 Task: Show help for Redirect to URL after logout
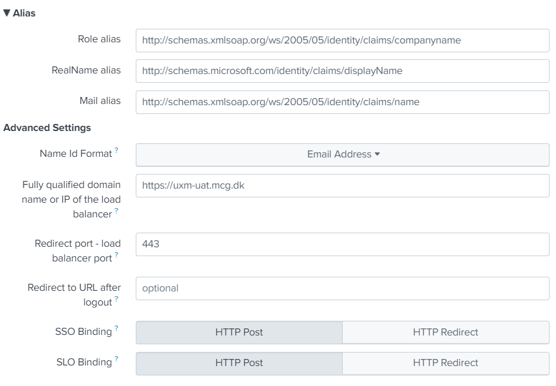(116, 299)
